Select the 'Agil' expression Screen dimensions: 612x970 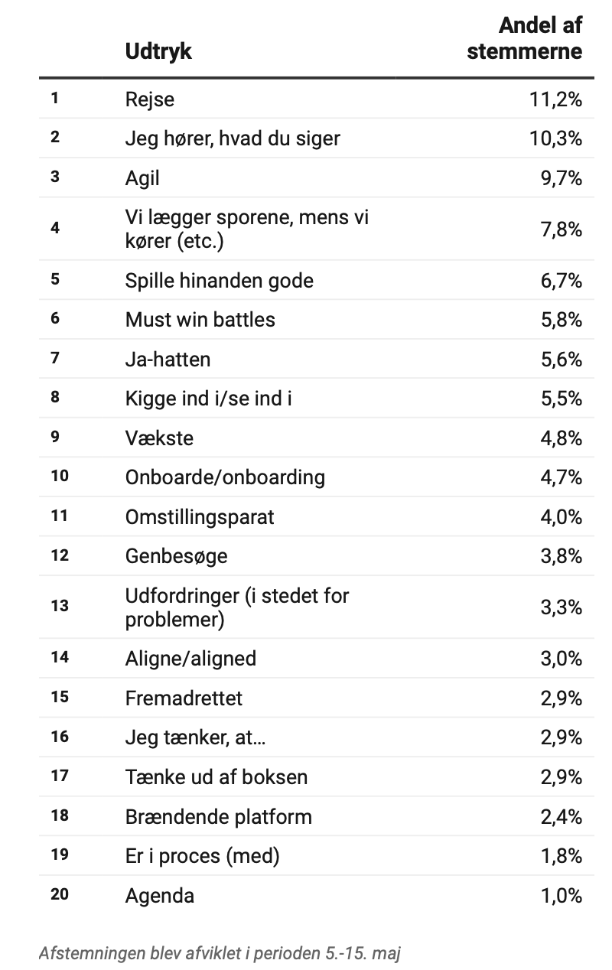pos(142,178)
